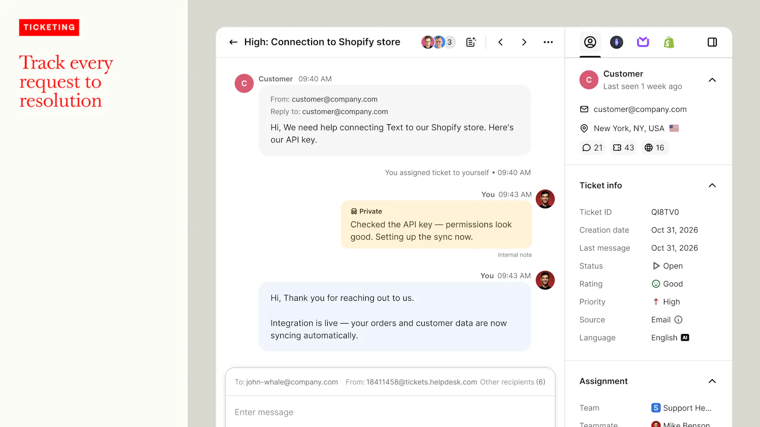The height and width of the screenshot is (427, 760).
Task: Open the 43 tickets counter
Action: [623, 148]
